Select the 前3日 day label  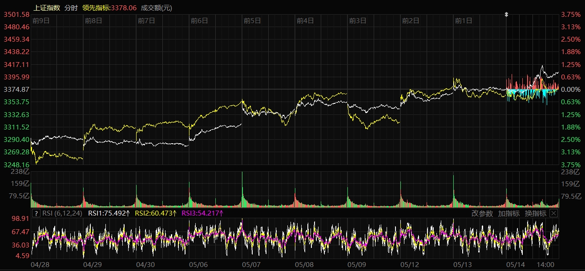coord(358,20)
